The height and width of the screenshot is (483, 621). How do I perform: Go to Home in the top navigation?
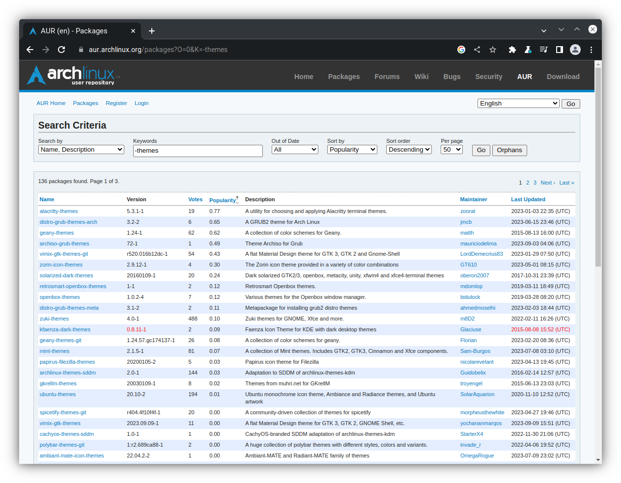click(x=304, y=77)
